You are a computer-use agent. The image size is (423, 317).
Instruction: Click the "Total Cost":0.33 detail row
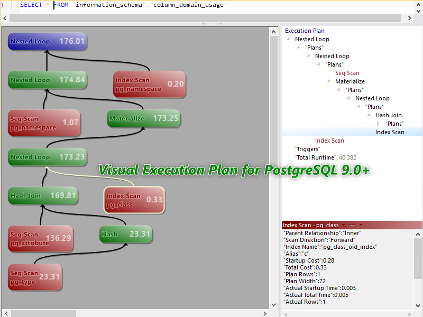point(305,267)
